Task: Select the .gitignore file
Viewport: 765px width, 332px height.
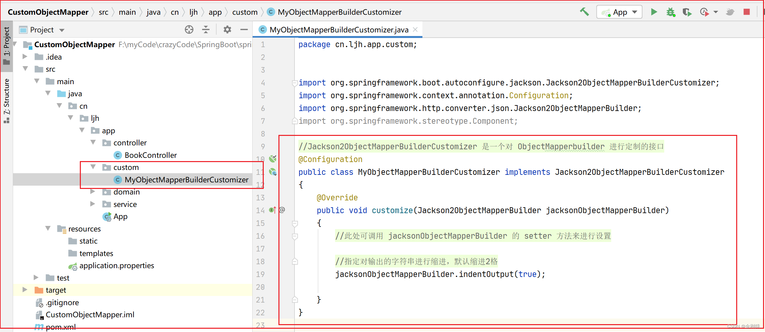Action: click(57, 302)
